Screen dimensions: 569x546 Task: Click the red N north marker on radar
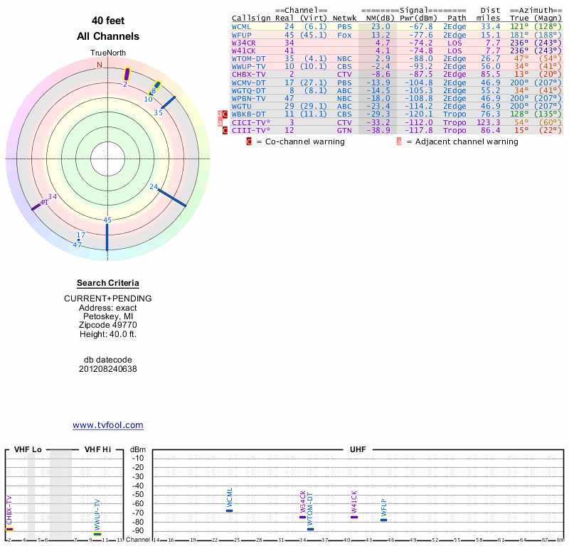(100, 65)
